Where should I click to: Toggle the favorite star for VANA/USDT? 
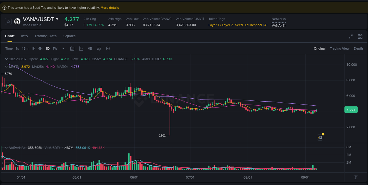(x=8, y=21)
